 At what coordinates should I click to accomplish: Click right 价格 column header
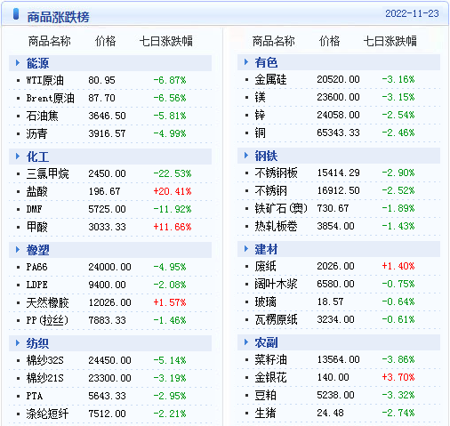point(329,41)
